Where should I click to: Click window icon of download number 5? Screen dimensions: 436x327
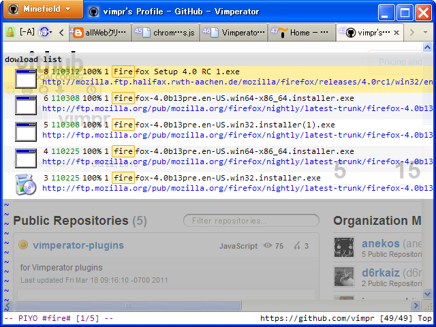[x=26, y=131]
